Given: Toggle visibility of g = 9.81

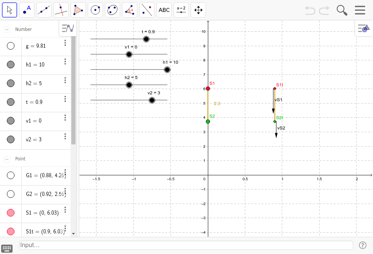Looking at the screenshot, I should click(x=11, y=46).
